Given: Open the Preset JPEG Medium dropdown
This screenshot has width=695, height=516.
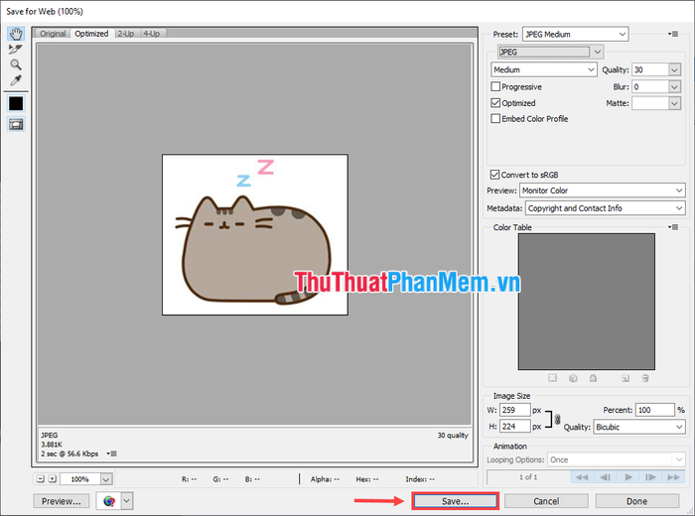Looking at the screenshot, I should tap(575, 34).
